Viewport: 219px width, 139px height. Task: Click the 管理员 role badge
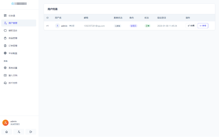click(x=133, y=26)
